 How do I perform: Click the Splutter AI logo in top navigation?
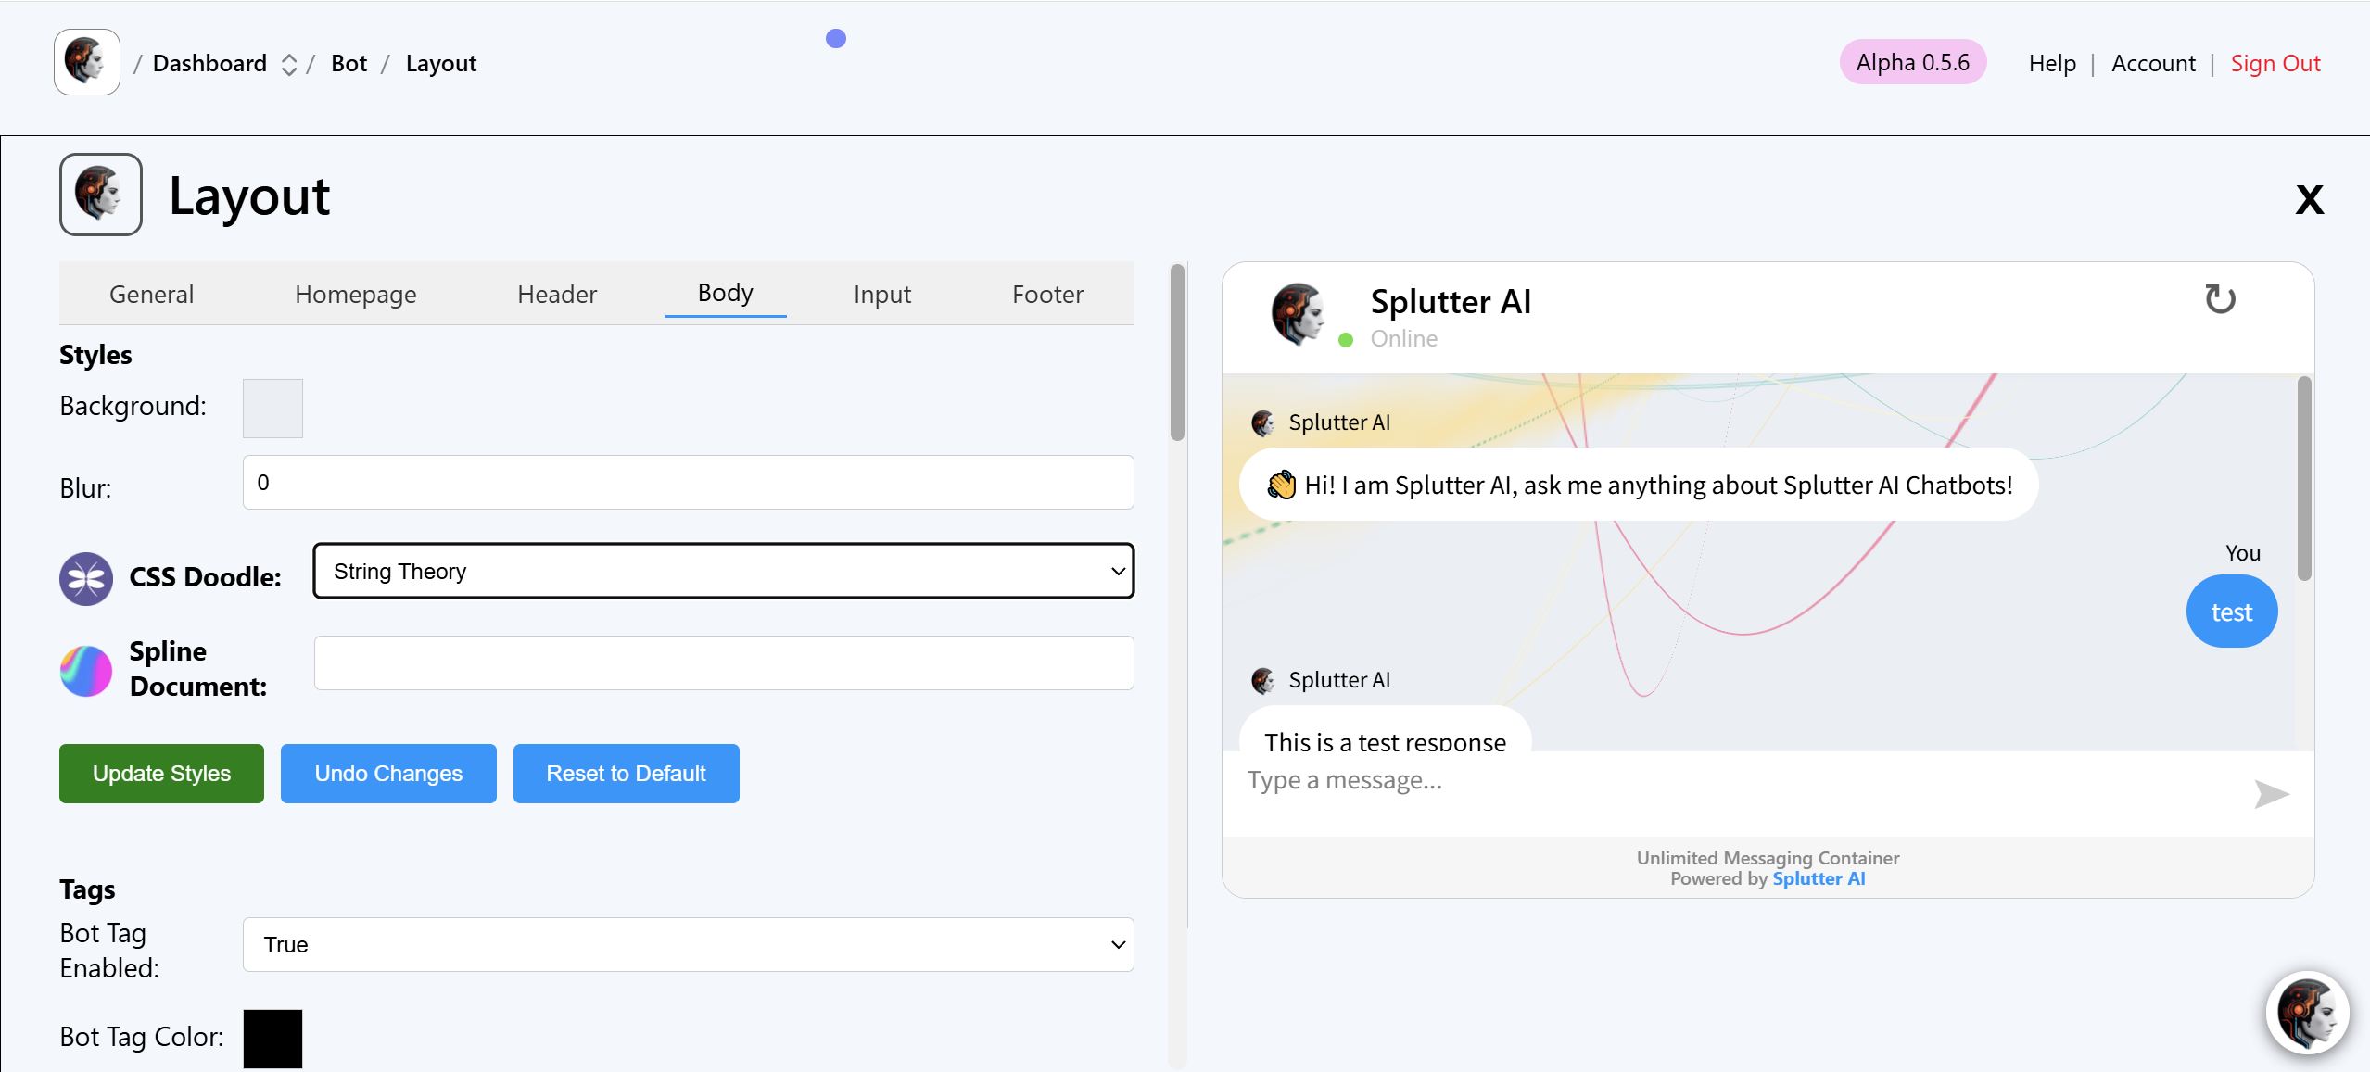coord(86,62)
